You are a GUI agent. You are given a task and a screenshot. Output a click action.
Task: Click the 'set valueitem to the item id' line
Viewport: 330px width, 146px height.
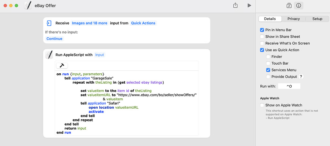(116, 91)
